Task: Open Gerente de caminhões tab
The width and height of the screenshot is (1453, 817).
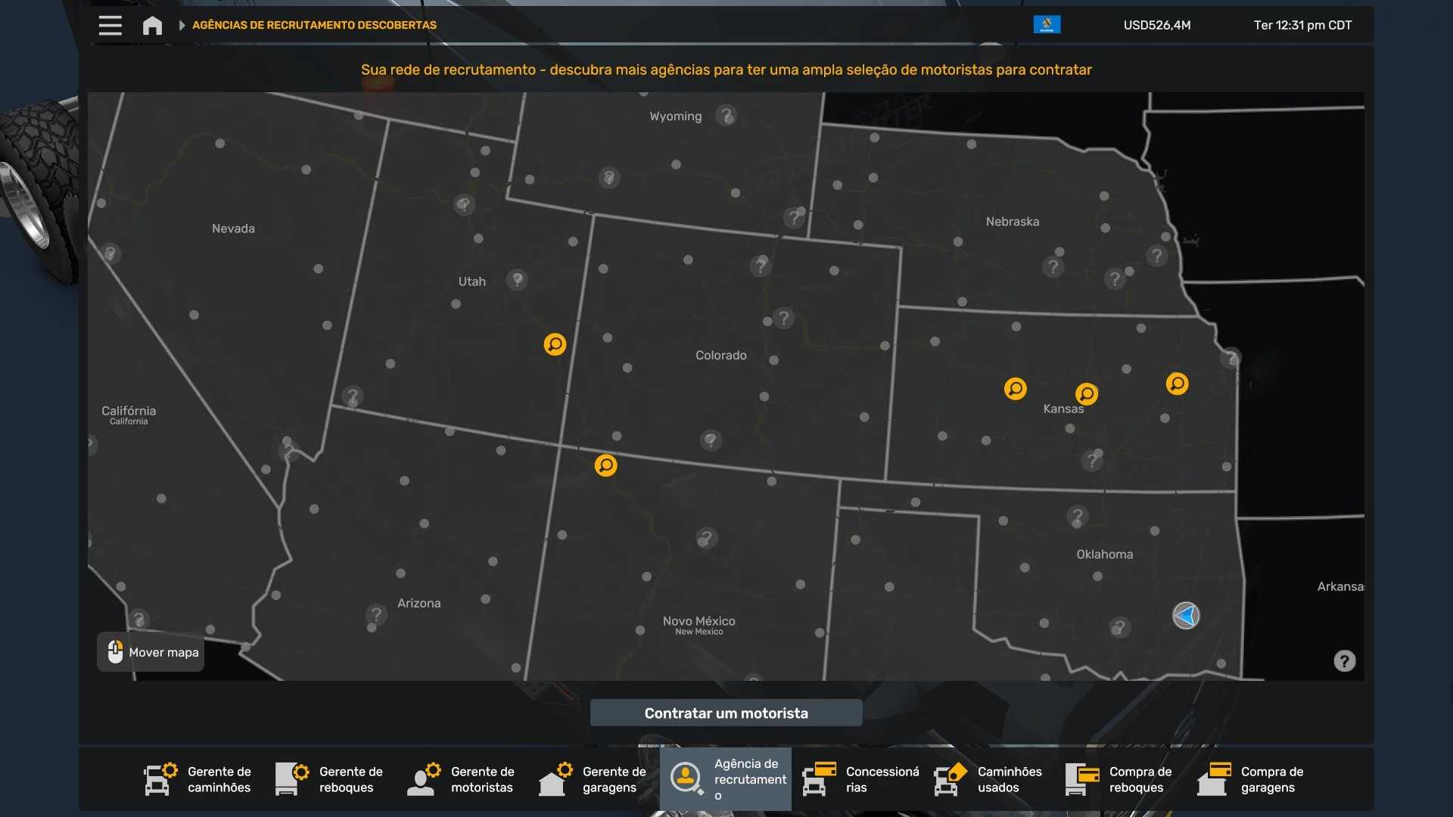Action: 198,779
